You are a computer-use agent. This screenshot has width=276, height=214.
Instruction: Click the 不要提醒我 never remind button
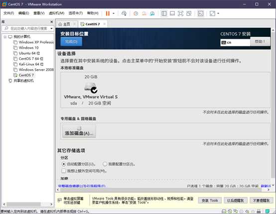coord(262,201)
